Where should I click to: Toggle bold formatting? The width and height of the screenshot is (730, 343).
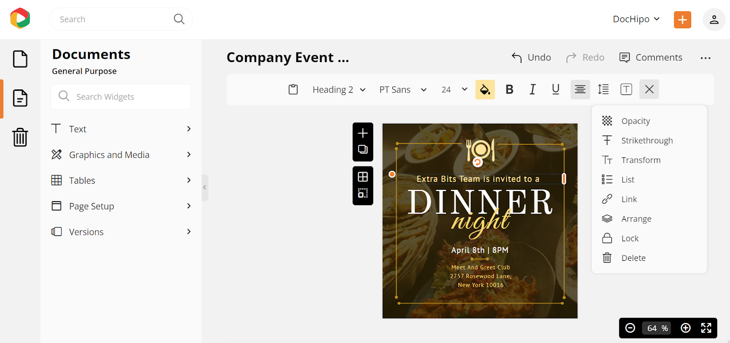(x=510, y=89)
